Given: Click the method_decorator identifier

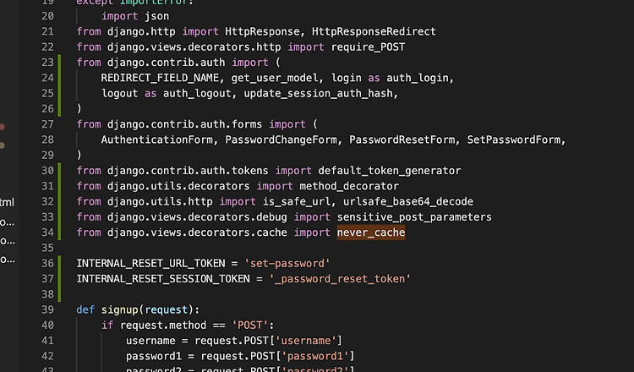Looking at the screenshot, I should (x=349, y=186).
